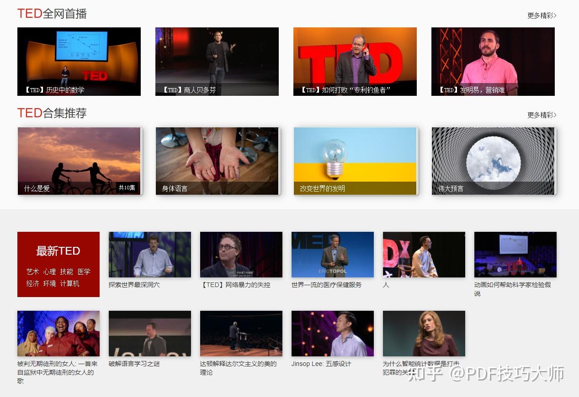The height and width of the screenshot is (397, 579).
Task: Select the 艺术 category
Action: (32, 272)
